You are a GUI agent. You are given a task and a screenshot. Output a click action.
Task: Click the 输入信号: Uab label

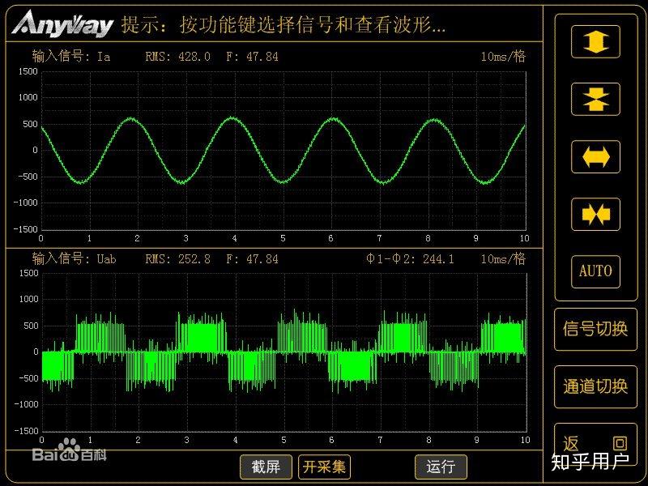click(x=74, y=258)
